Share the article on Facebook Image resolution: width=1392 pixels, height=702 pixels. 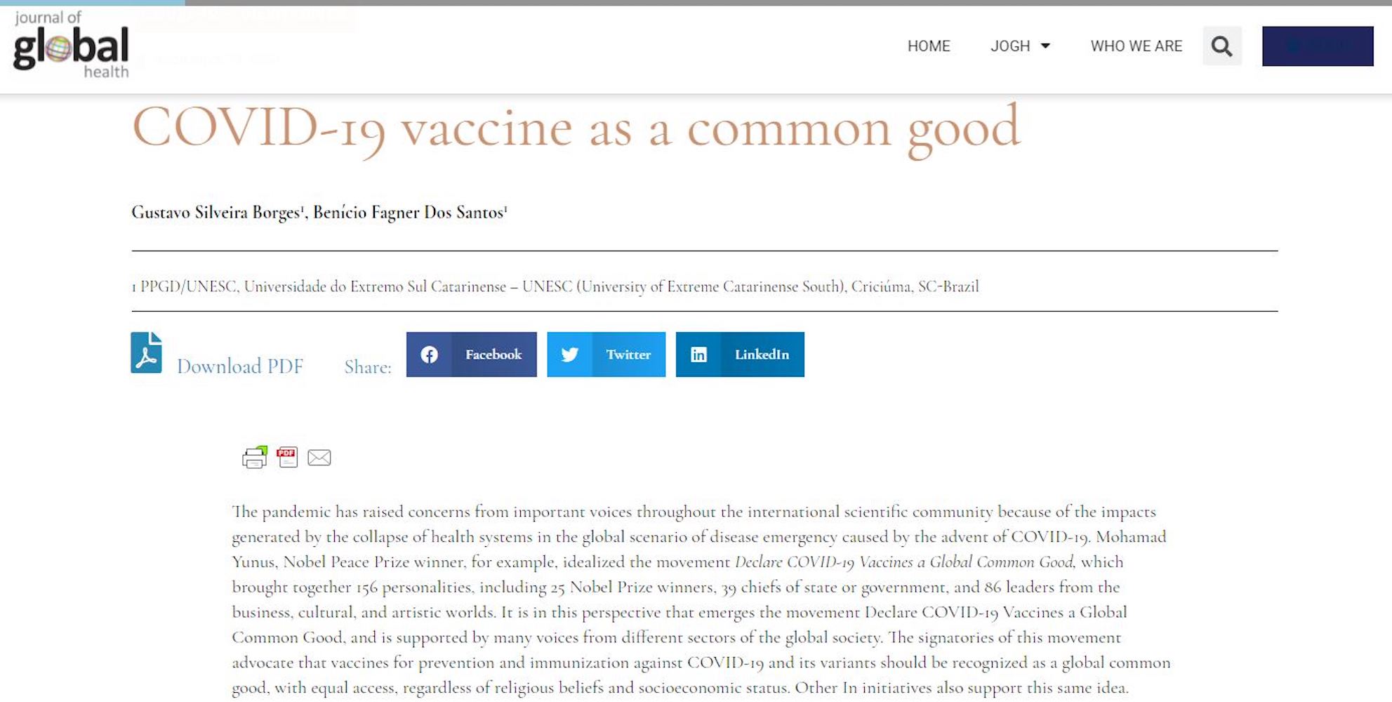point(471,355)
